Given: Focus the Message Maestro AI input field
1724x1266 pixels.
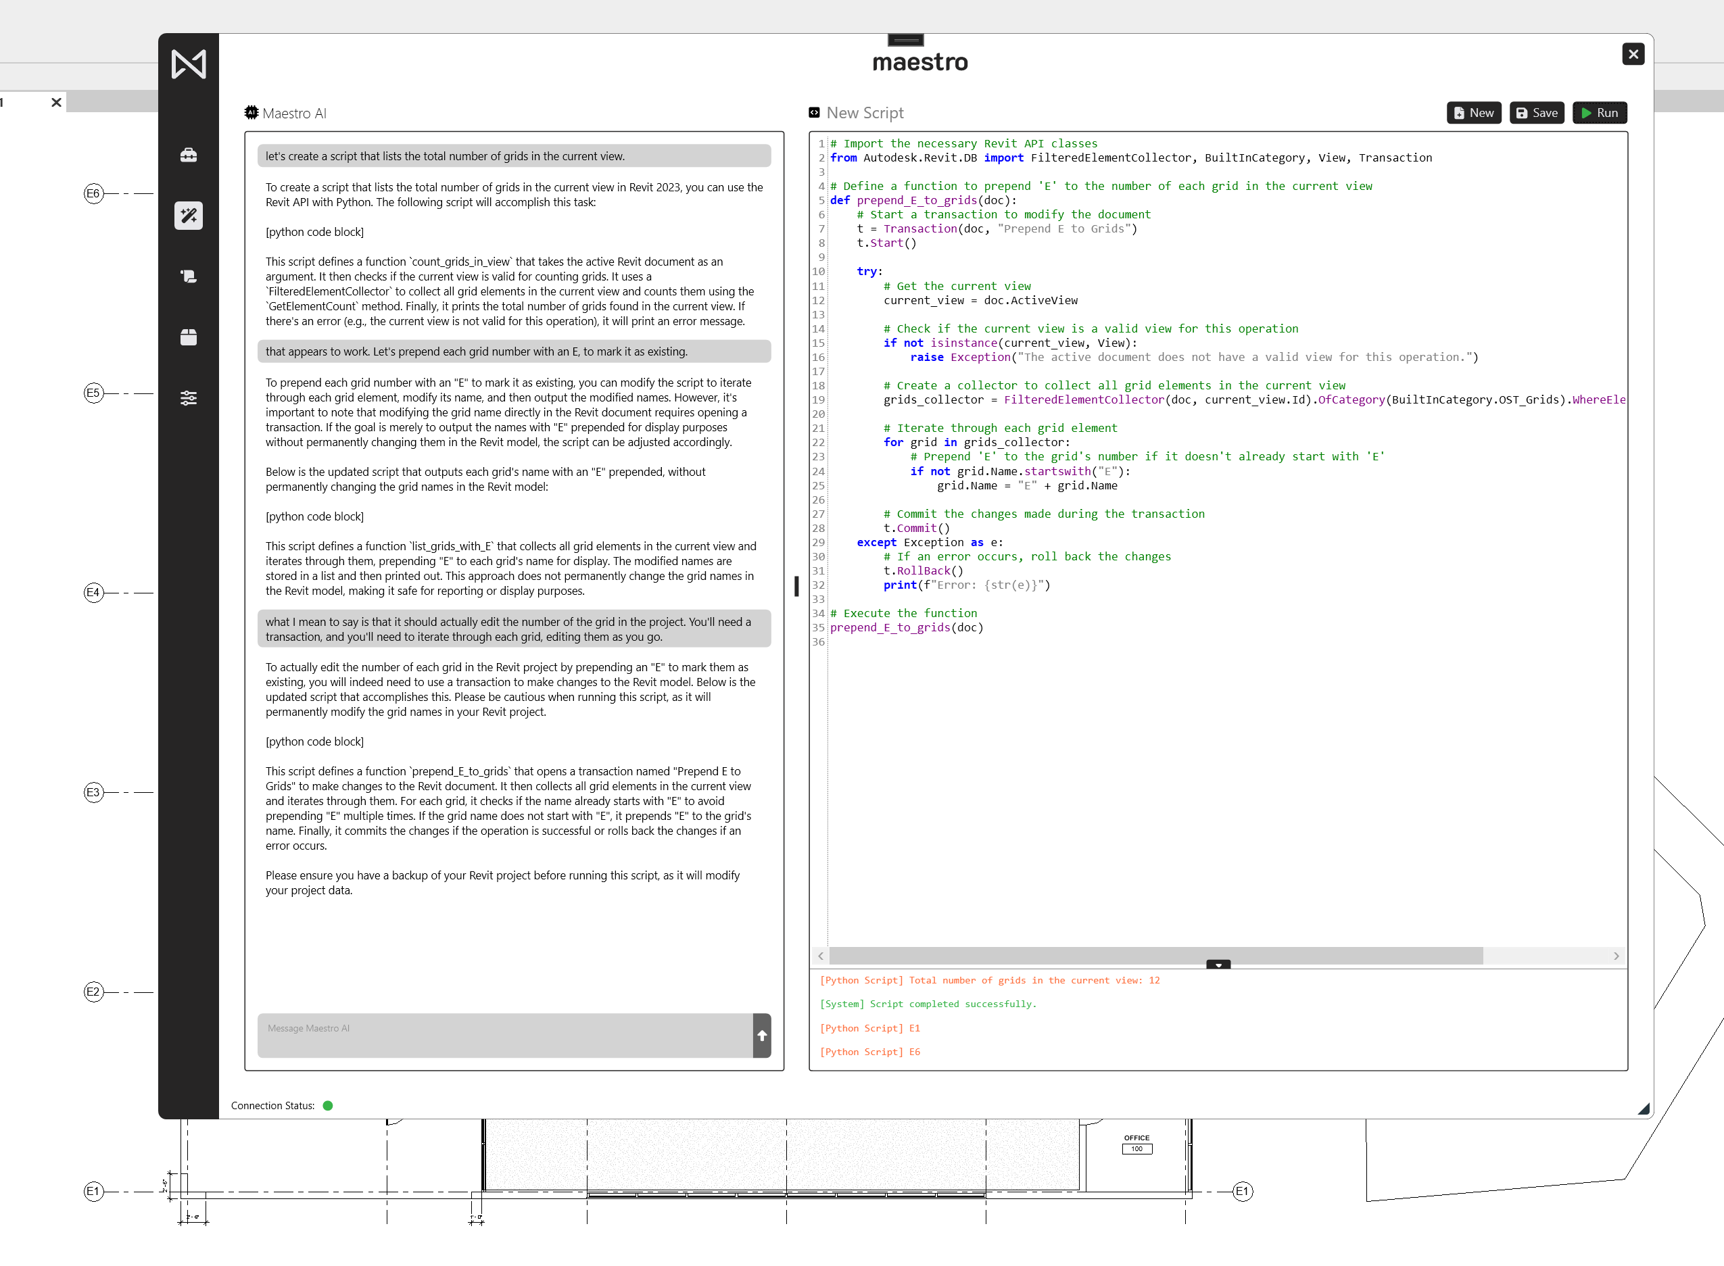Looking at the screenshot, I should pyautogui.click(x=504, y=1036).
